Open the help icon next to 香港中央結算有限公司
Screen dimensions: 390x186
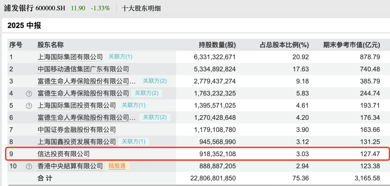pos(29,166)
